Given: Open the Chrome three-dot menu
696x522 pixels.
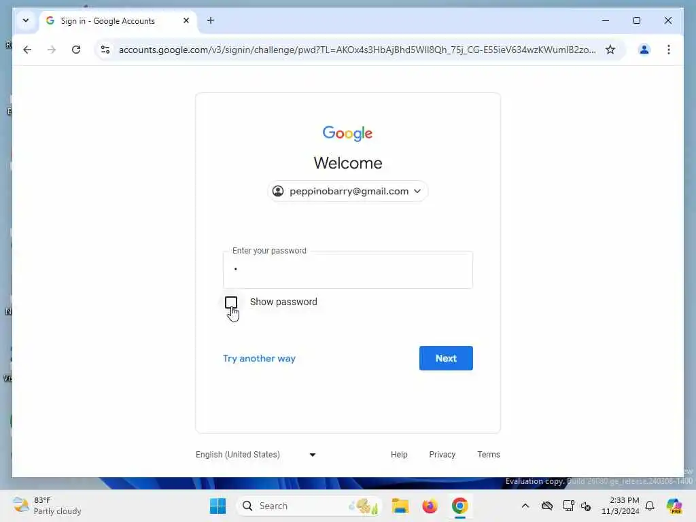Looking at the screenshot, I should (669, 50).
